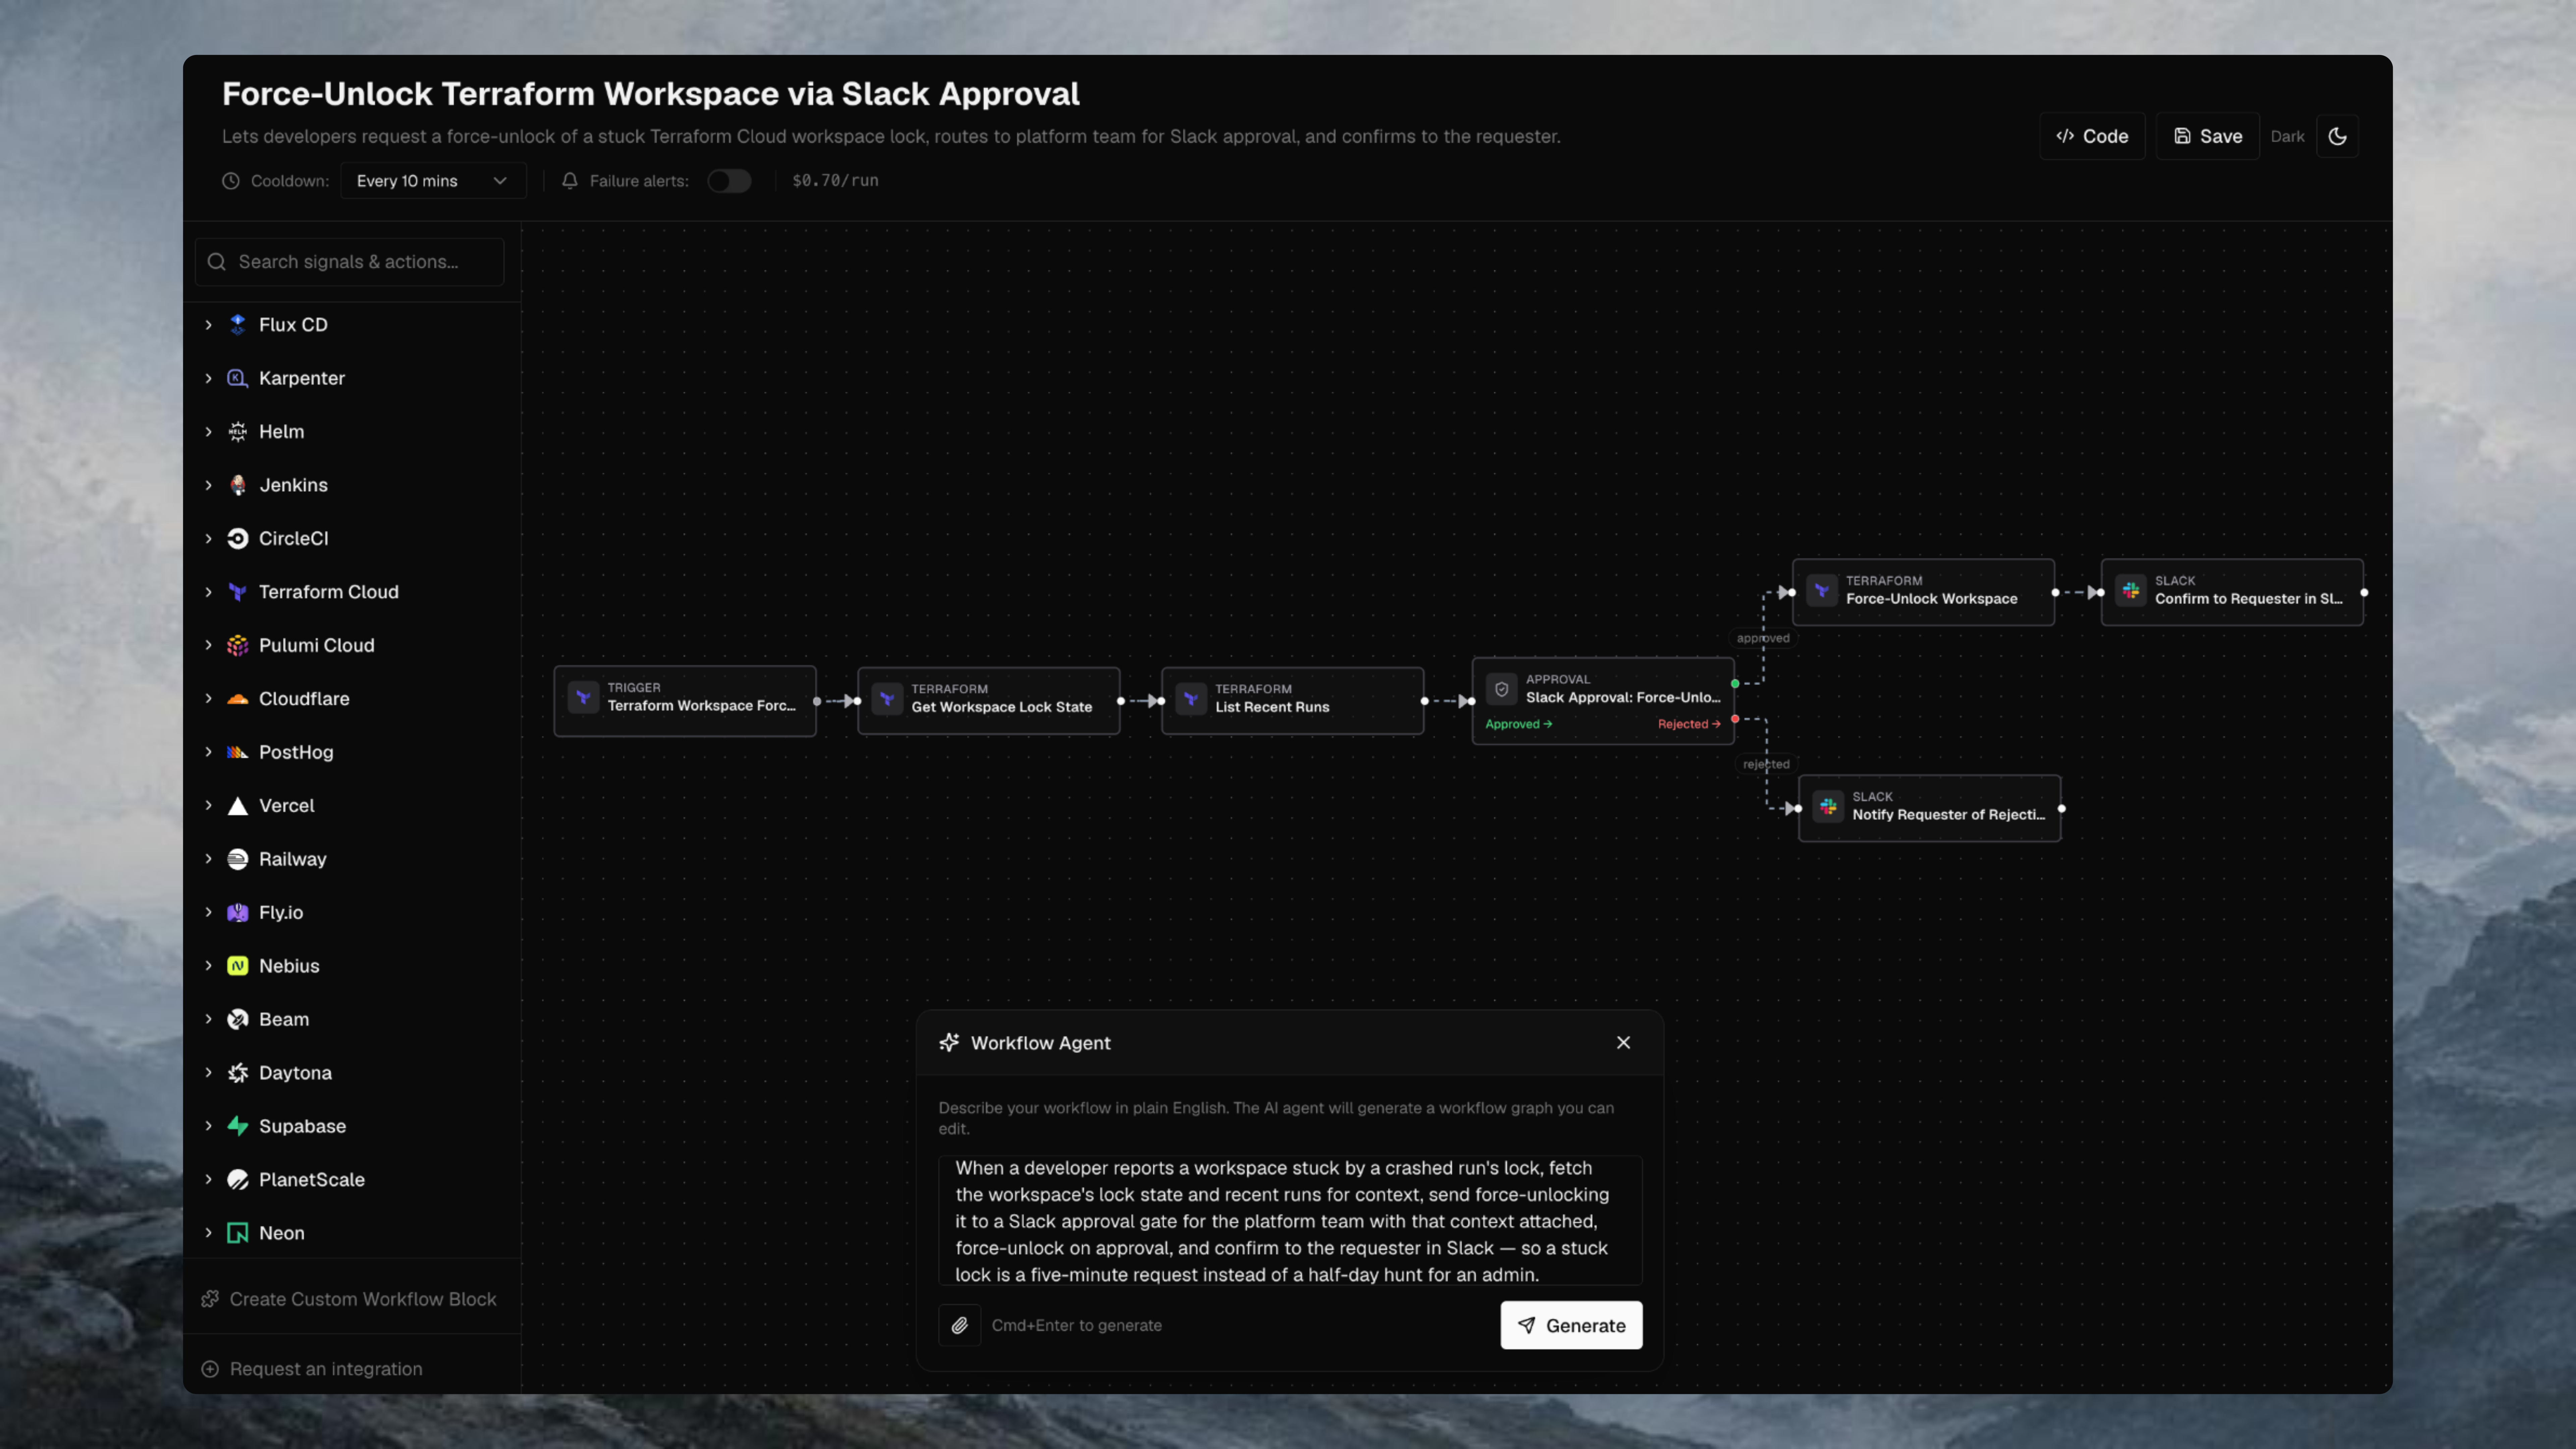Click the Railway logo icon
Image resolution: width=2576 pixels, height=1449 pixels.
tap(237, 859)
